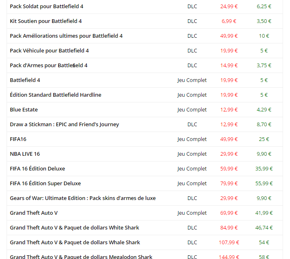Click the 35,99 € sale price
This screenshot has height=259, width=290.
[x=264, y=169]
